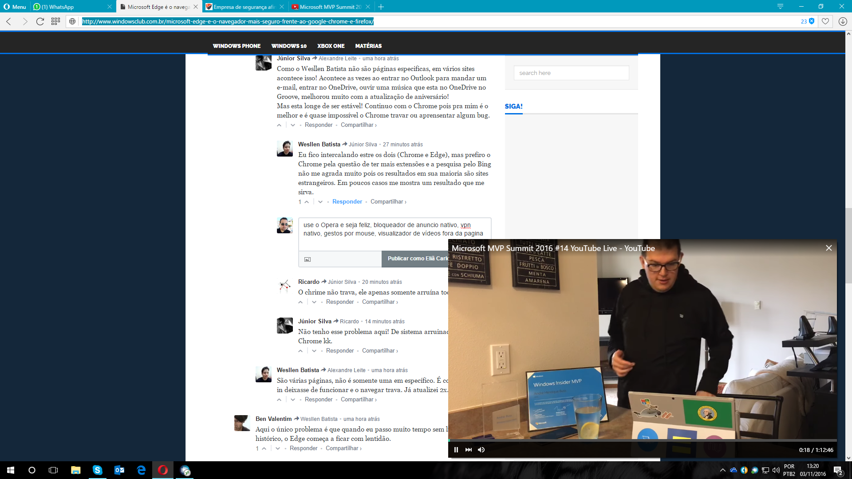Upvote Ricardo's comment
Viewport: 852px width, 479px height.
300,302
